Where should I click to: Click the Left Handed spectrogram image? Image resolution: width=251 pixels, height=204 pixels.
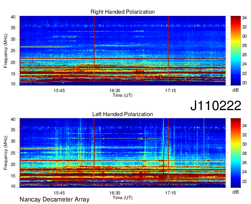click(123, 153)
